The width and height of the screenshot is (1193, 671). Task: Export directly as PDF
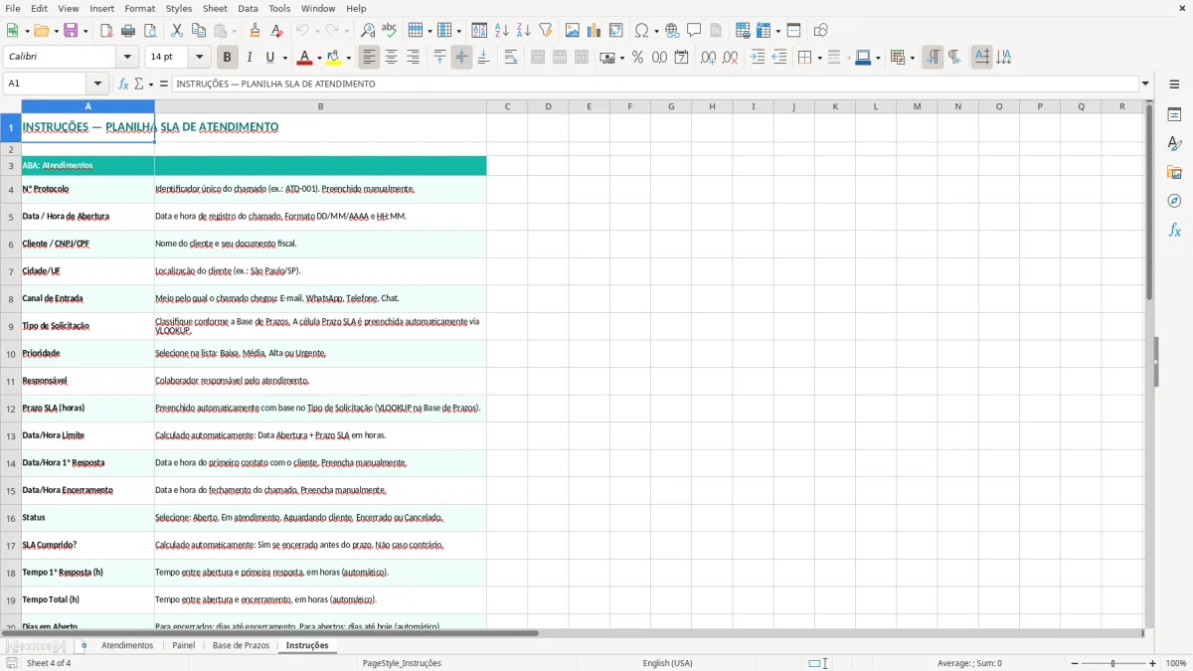pos(106,31)
